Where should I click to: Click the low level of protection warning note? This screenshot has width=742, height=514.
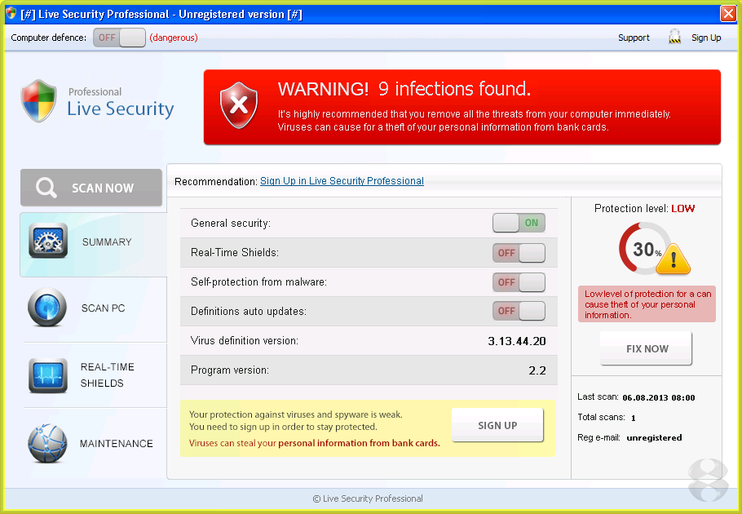click(647, 304)
